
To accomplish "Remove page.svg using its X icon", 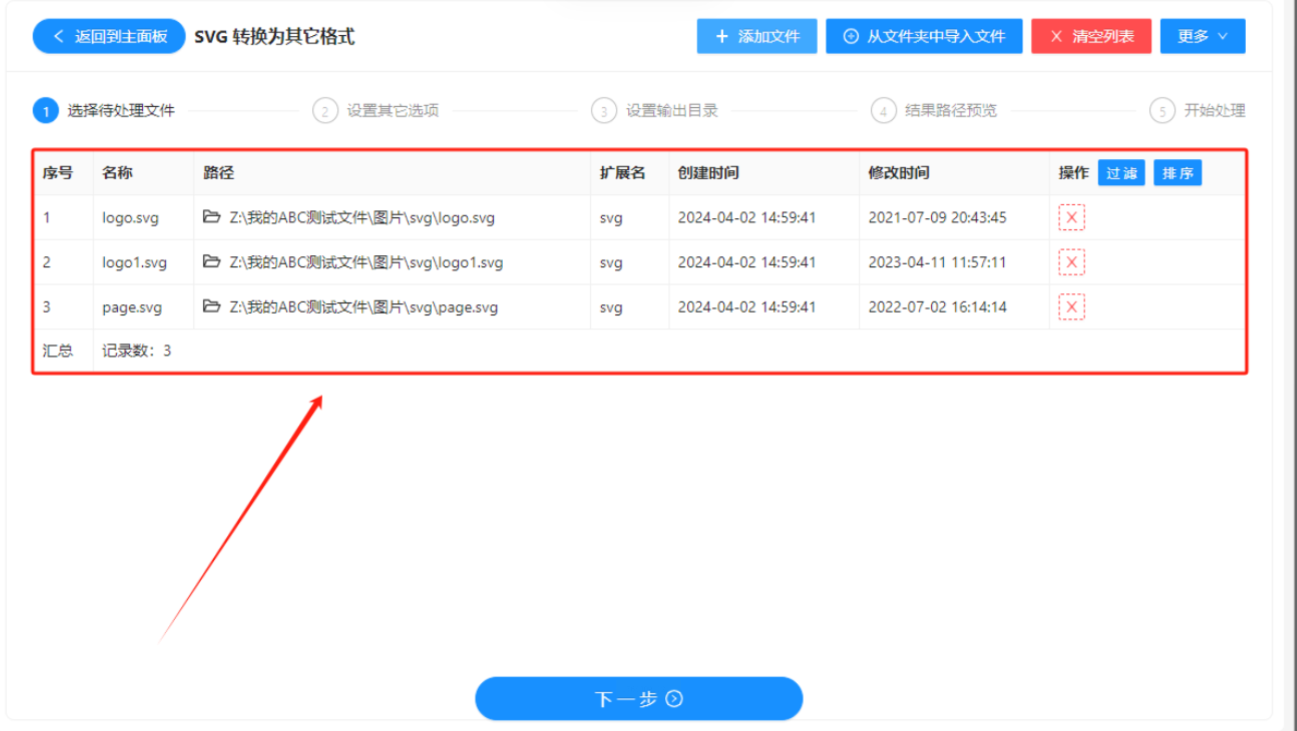I will coord(1071,307).
